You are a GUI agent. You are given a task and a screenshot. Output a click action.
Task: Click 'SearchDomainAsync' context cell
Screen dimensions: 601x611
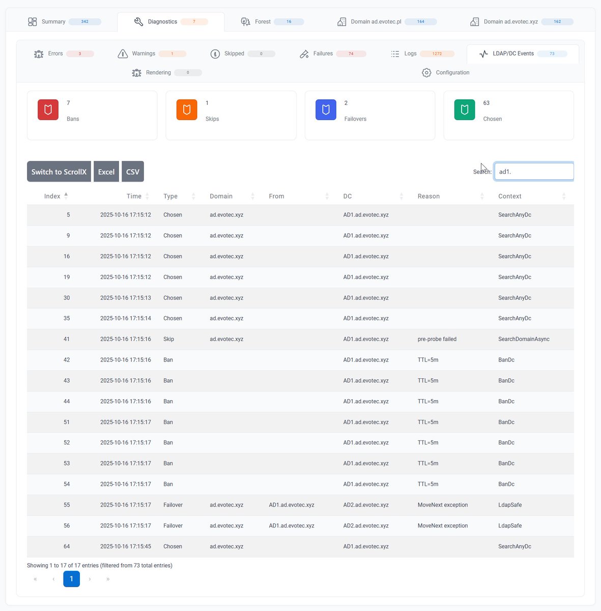click(x=524, y=339)
